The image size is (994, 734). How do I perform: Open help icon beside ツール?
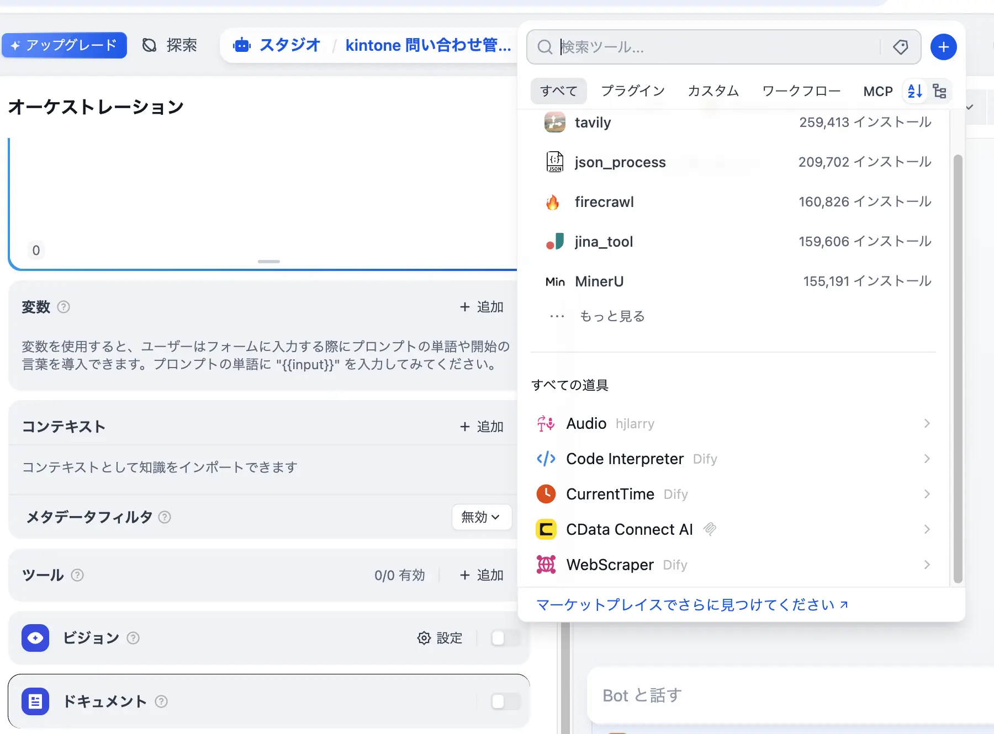77,575
